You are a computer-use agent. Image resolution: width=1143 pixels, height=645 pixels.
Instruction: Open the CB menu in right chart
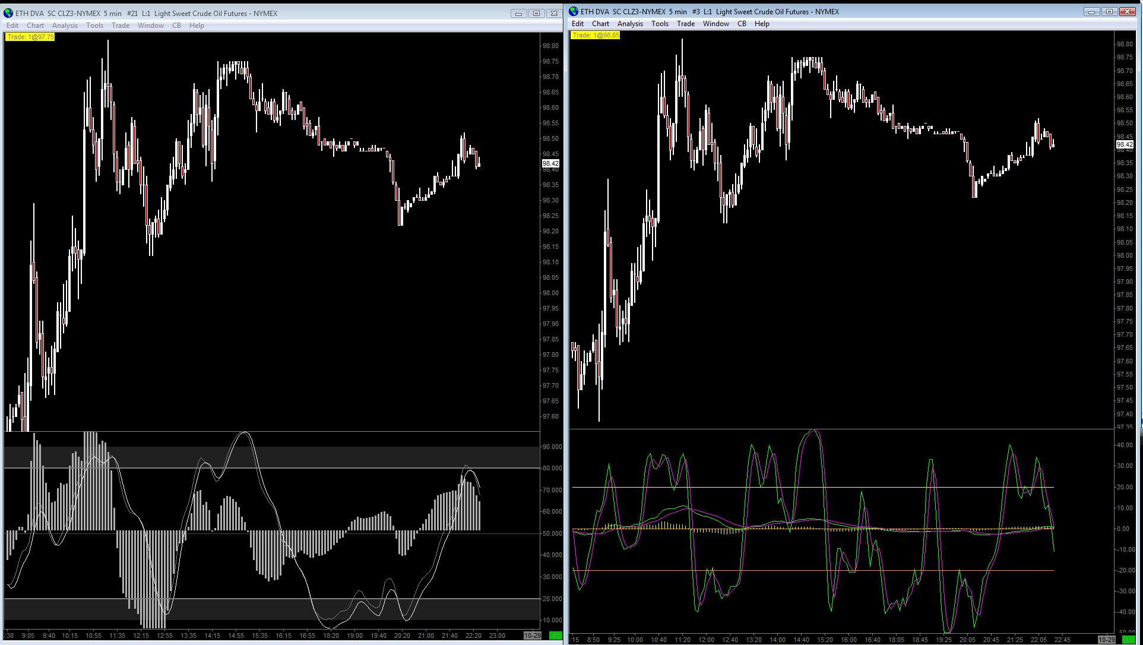741,24
